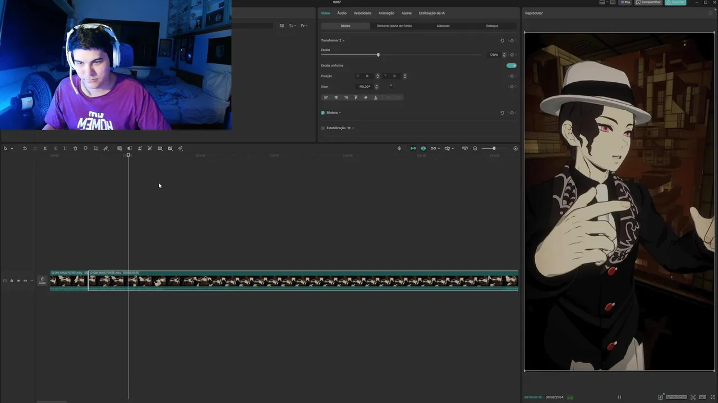Viewport: 718px width, 403px height.
Task: Move the Escala slider handle
Action: (378, 55)
